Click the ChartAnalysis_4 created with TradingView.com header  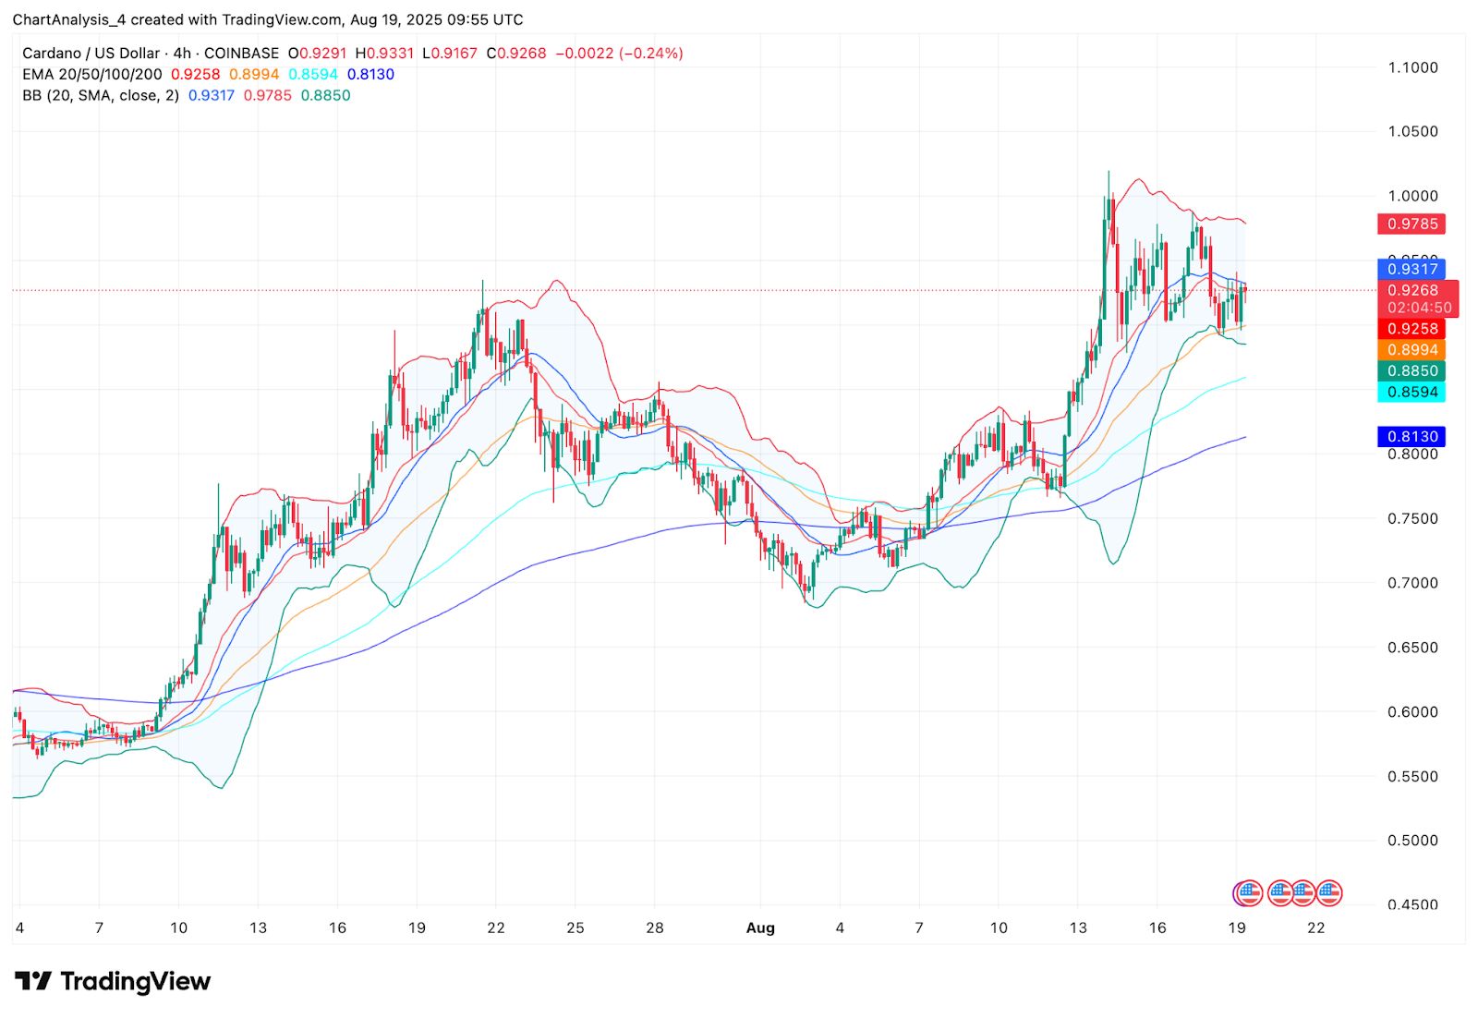[268, 19]
